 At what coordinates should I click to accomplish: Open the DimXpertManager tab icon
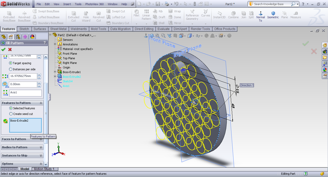[x=25, y=37]
